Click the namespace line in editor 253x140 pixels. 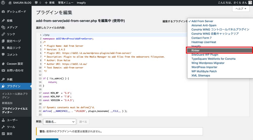(x=68, y=39)
